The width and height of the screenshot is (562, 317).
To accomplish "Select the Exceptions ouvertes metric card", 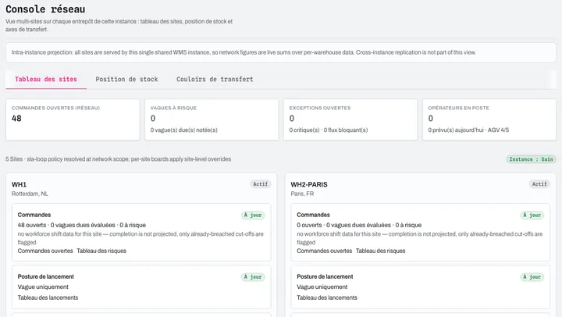I will pyautogui.click(x=350, y=119).
